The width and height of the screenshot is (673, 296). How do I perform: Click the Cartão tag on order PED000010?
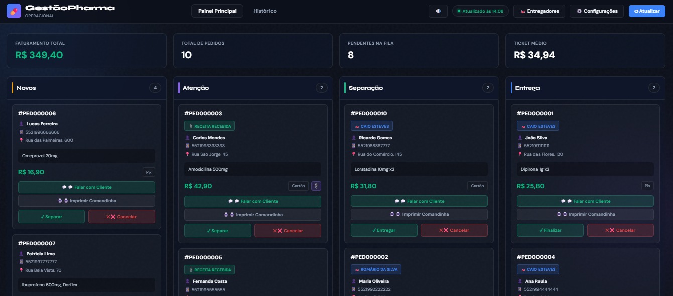coord(477,186)
